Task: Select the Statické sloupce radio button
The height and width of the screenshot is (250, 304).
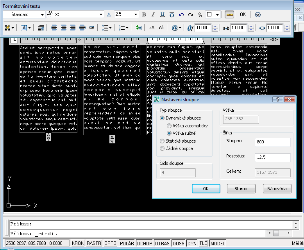Action: (163, 141)
